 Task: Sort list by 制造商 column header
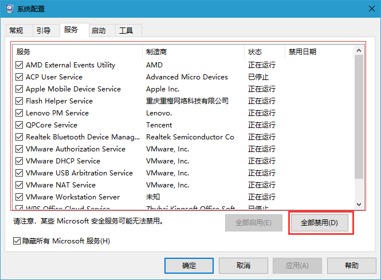pyautogui.click(x=193, y=52)
